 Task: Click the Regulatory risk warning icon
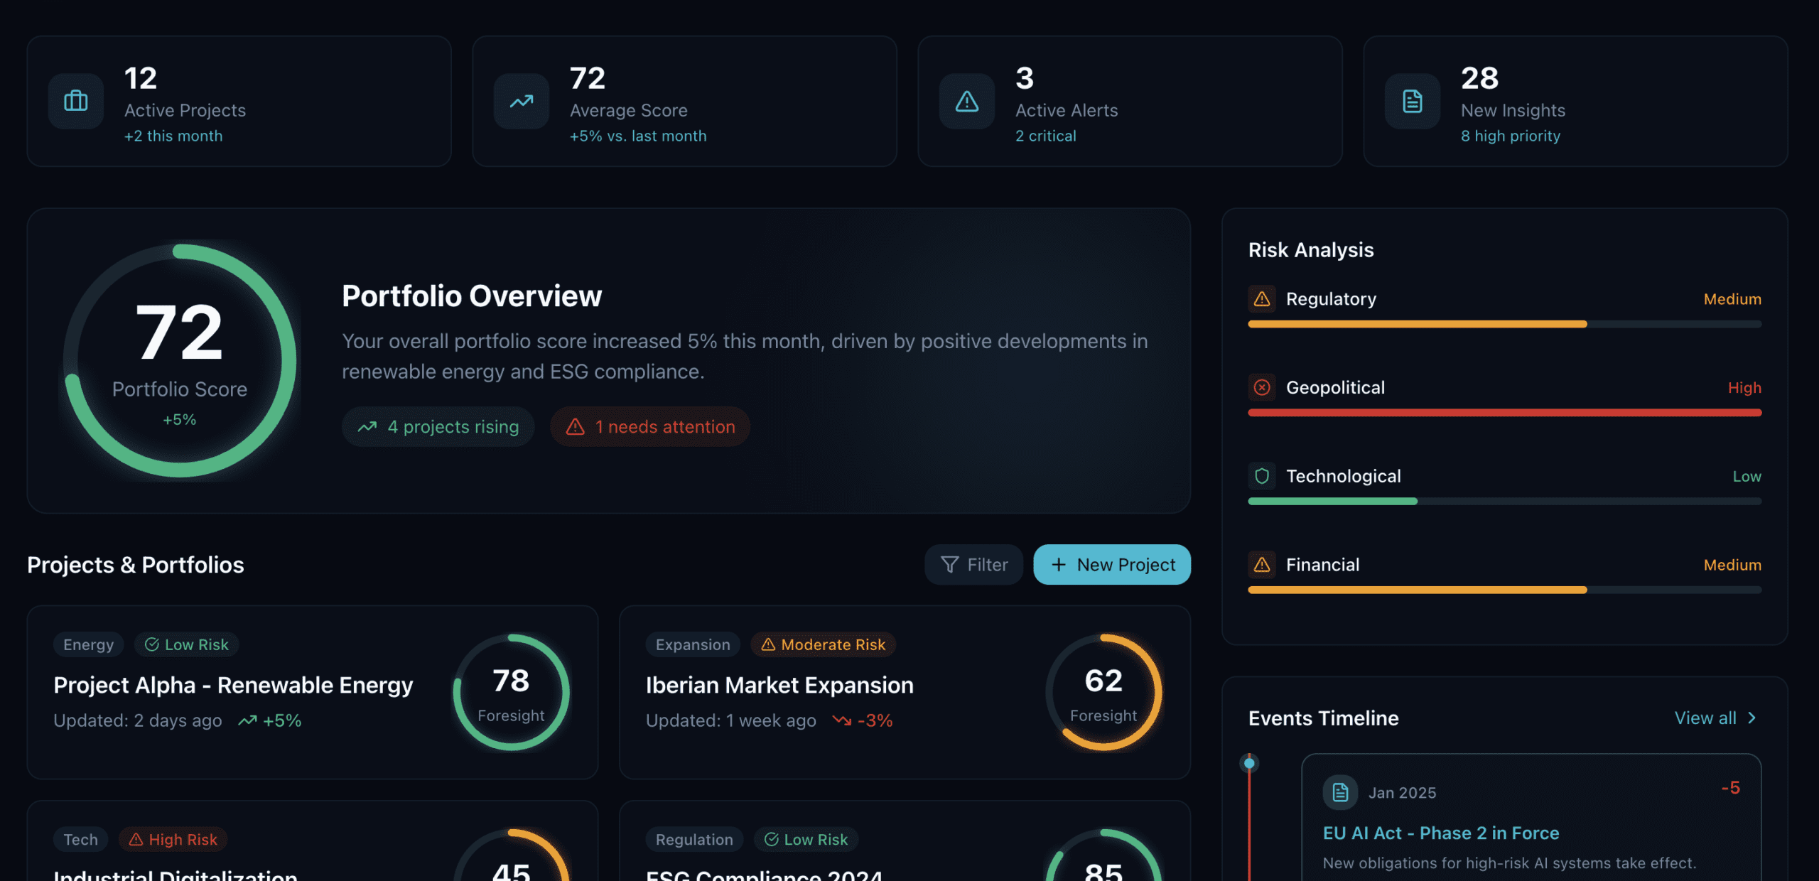1262,299
